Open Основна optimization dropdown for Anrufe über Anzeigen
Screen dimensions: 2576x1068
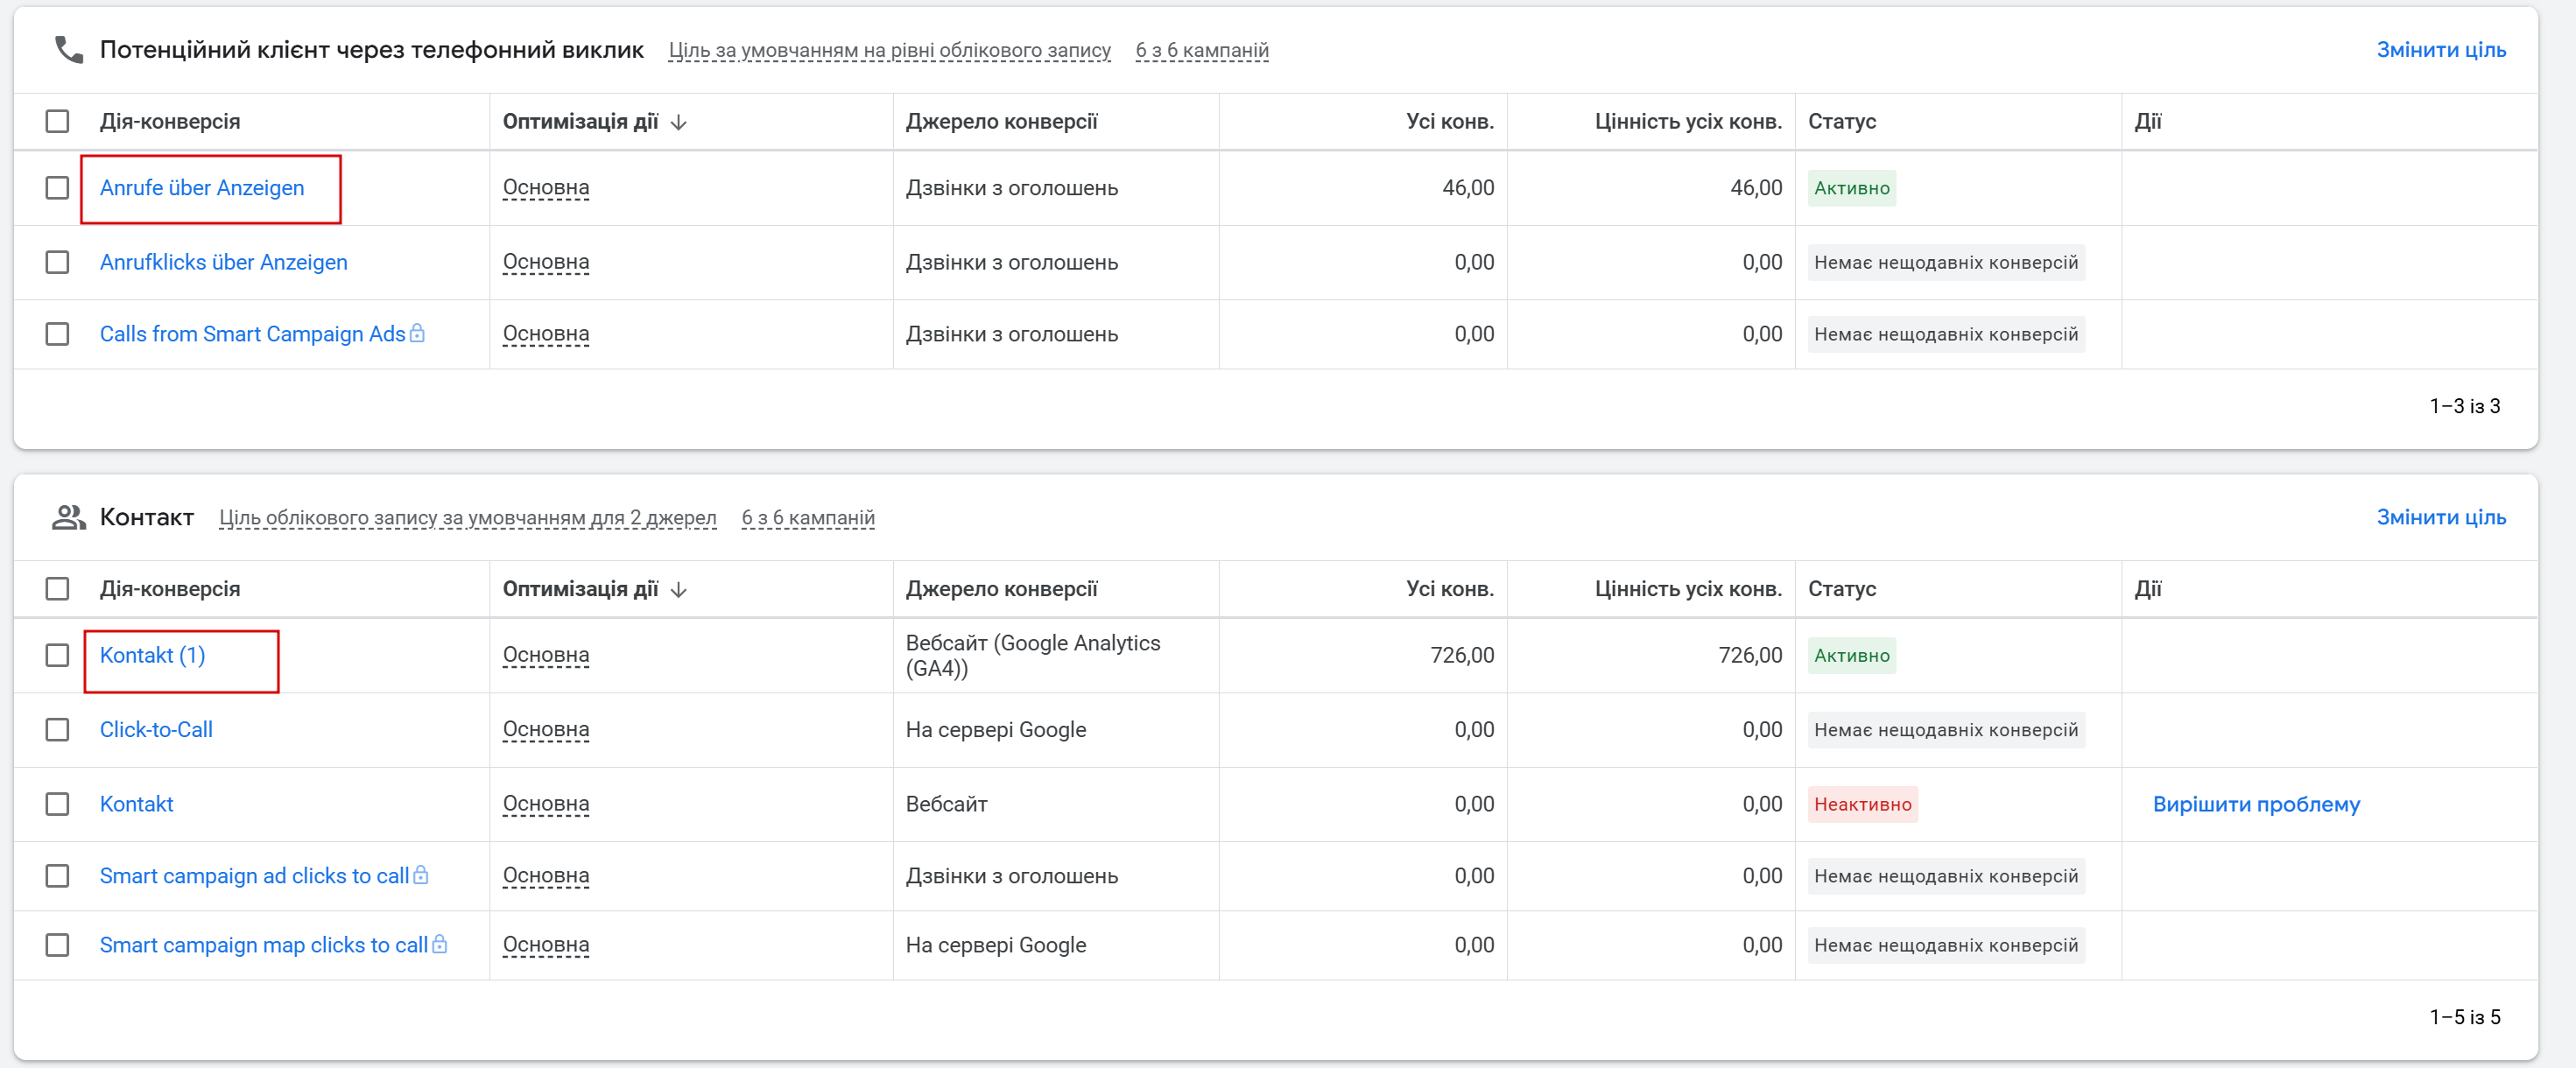[545, 188]
